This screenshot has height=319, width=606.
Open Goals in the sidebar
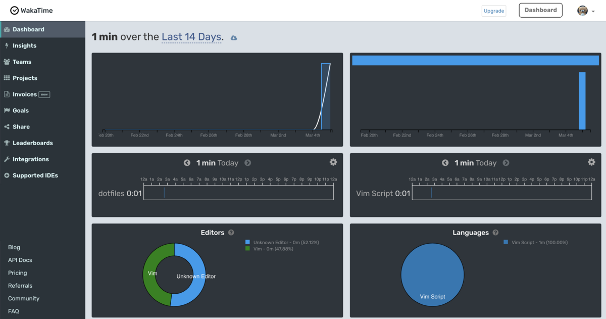[43, 110]
